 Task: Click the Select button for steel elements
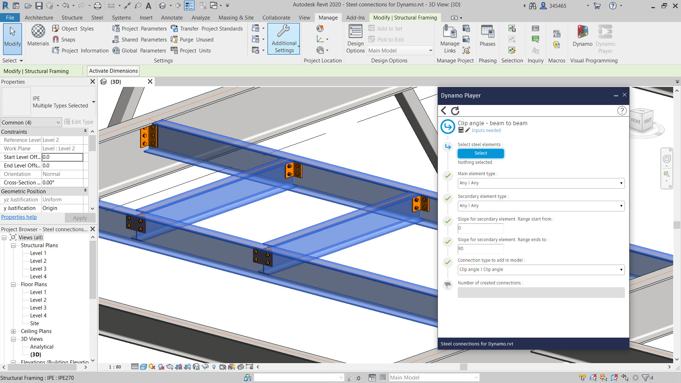pyautogui.click(x=480, y=153)
